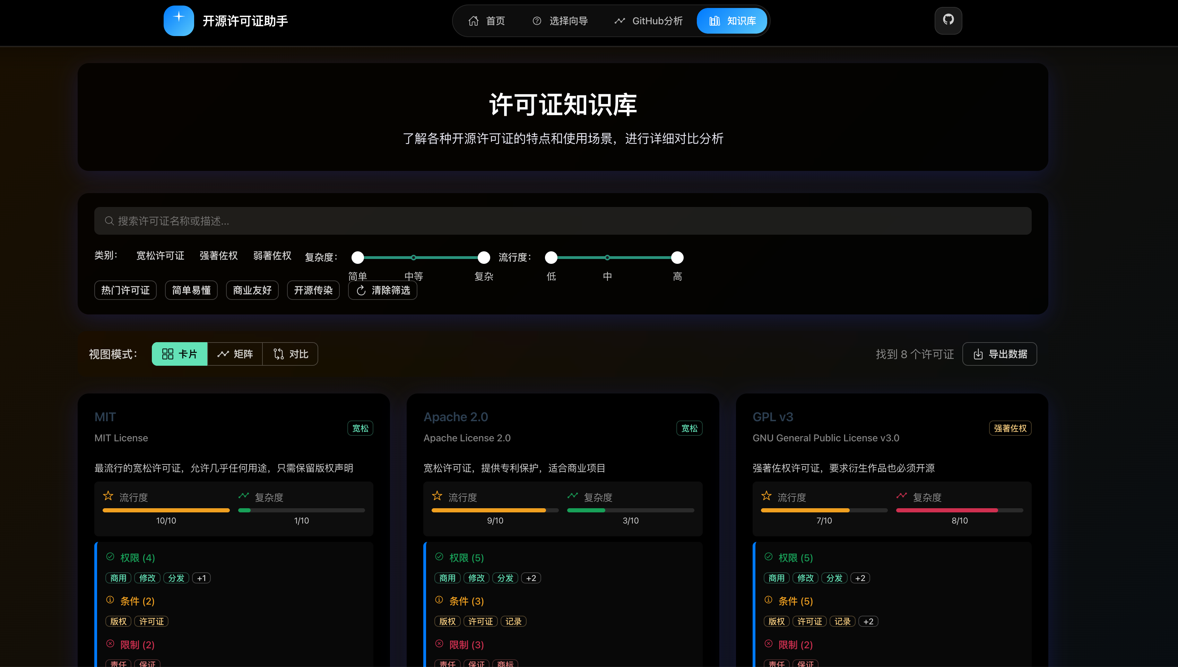Click the MIT 权限 (4) check icon

[110, 557]
